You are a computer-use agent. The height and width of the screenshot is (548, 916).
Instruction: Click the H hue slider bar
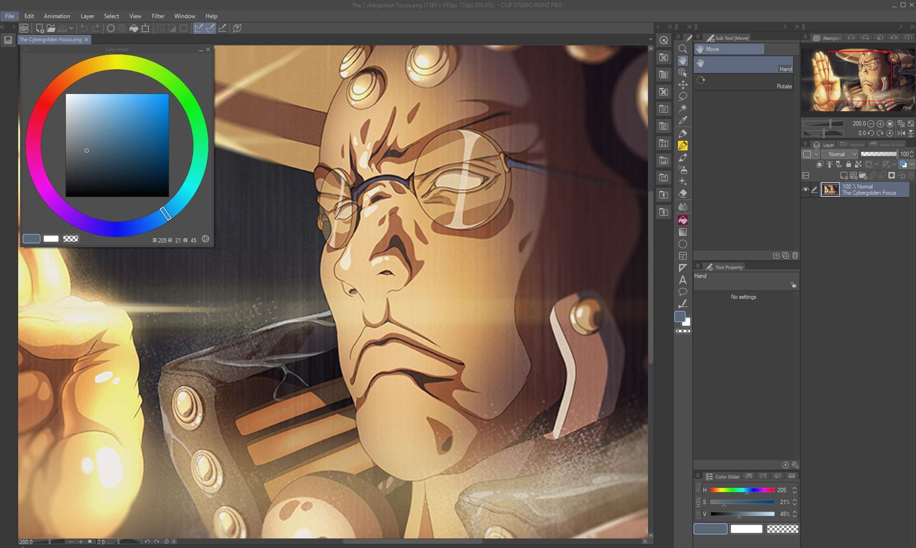point(742,490)
